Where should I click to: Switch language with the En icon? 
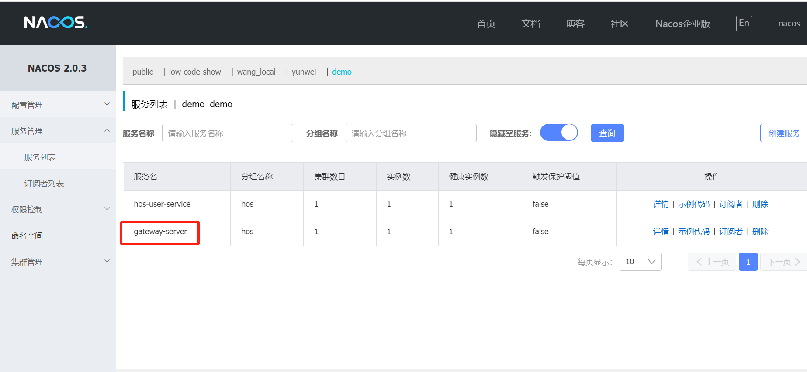pyautogui.click(x=744, y=23)
